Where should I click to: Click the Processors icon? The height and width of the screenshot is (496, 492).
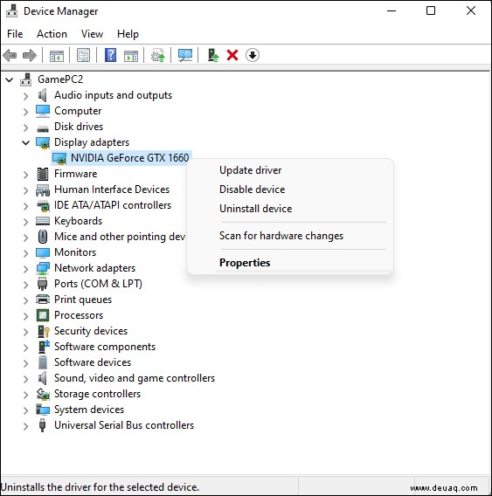click(43, 315)
